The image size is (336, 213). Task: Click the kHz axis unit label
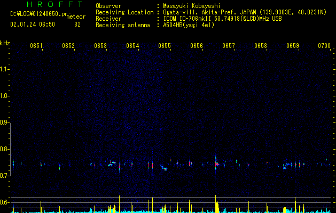pos(5,43)
